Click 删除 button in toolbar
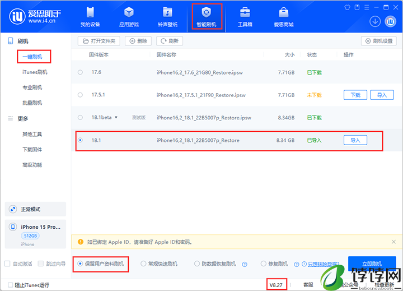This screenshot has width=403, height=291. (138, 41)
